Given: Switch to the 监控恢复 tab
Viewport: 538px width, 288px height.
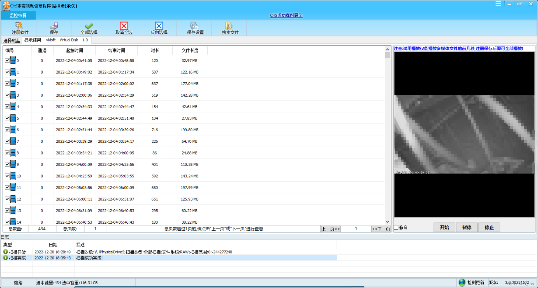Looking at the screenshot, I should coord(18,15).
